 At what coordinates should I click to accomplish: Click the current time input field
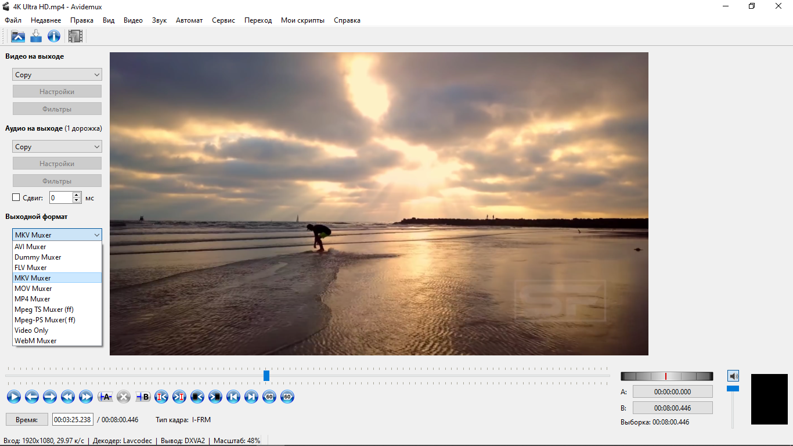(x=73, y=419)
